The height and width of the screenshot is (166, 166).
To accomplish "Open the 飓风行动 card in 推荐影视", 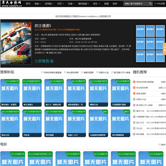I will tap(98, 93).
